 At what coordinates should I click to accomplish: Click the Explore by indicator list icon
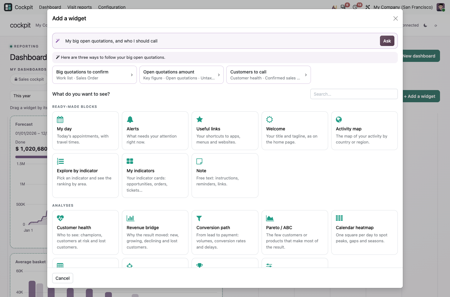coord(60,161)
